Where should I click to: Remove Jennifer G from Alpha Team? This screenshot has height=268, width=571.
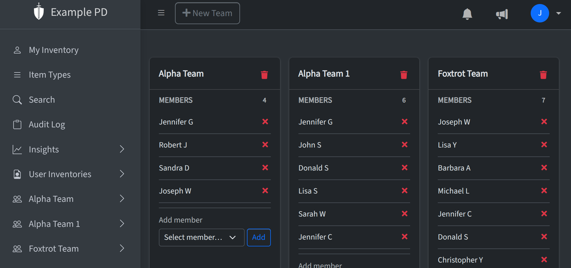point(265,121)
